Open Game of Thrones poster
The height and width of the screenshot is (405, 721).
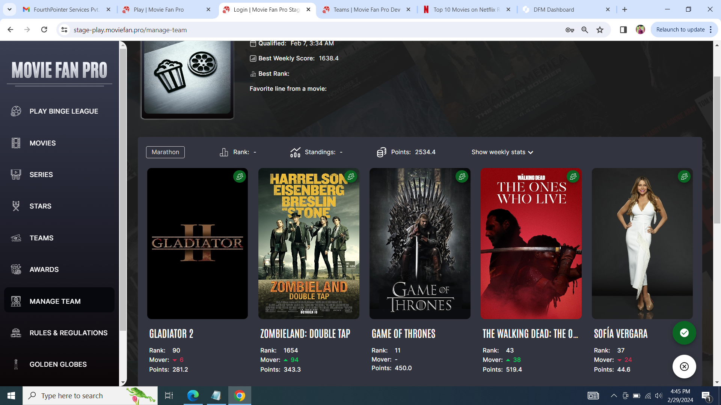point(420,244)
